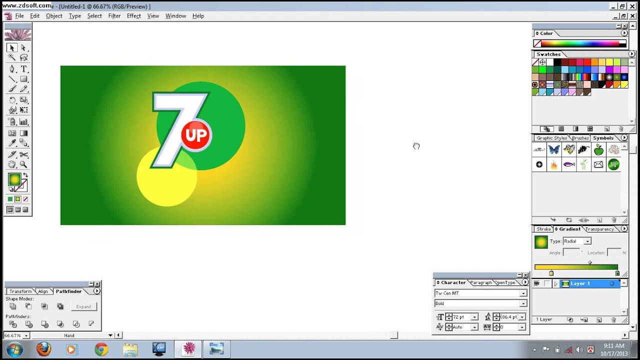
Task: Click the Layer 1 name
Action: [580, 283]
